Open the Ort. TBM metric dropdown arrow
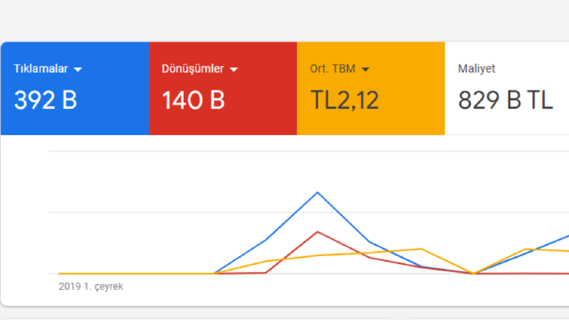This screenshot has height=320, width=569. [x=365, y=70]
